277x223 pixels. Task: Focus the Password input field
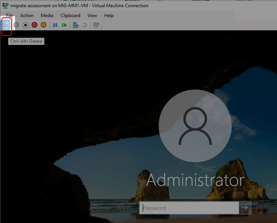[189, 208]
